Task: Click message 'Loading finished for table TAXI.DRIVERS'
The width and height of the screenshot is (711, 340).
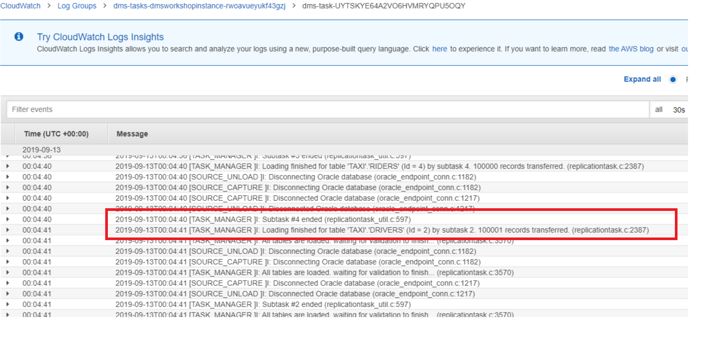Action: pyautogui.click(x=382, y=230)
